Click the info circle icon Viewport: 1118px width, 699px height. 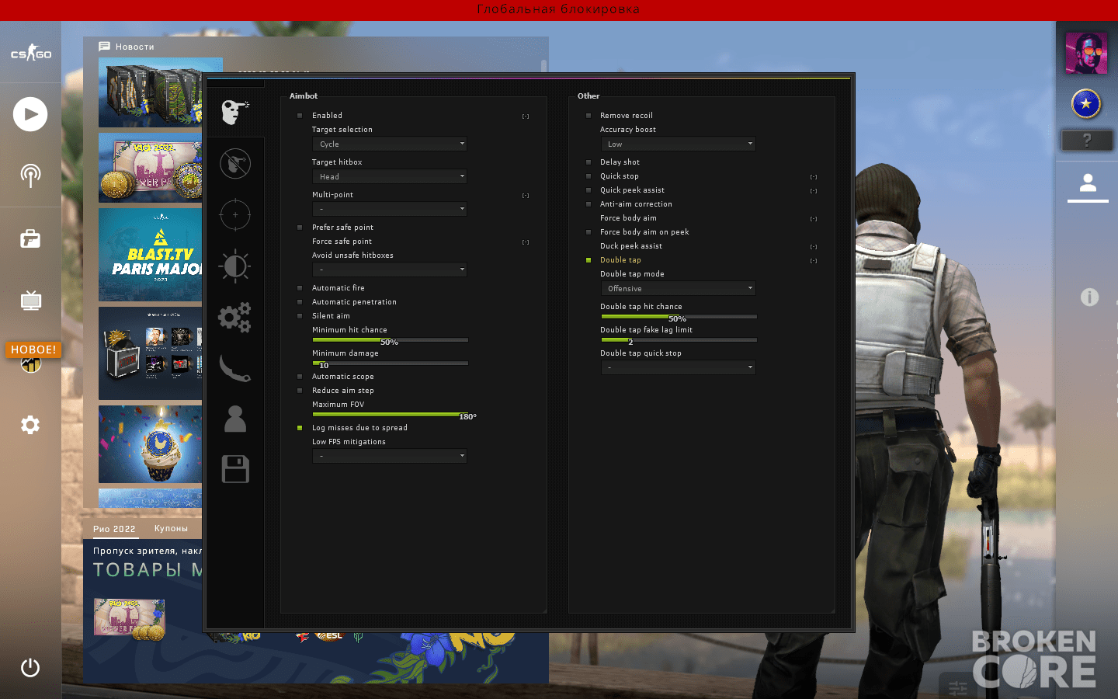tap(1090, 297)
